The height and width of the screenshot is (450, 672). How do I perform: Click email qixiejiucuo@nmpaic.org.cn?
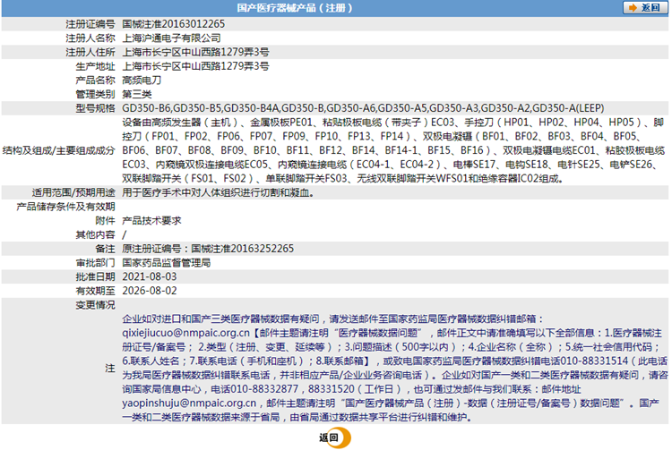pos(185,333)
